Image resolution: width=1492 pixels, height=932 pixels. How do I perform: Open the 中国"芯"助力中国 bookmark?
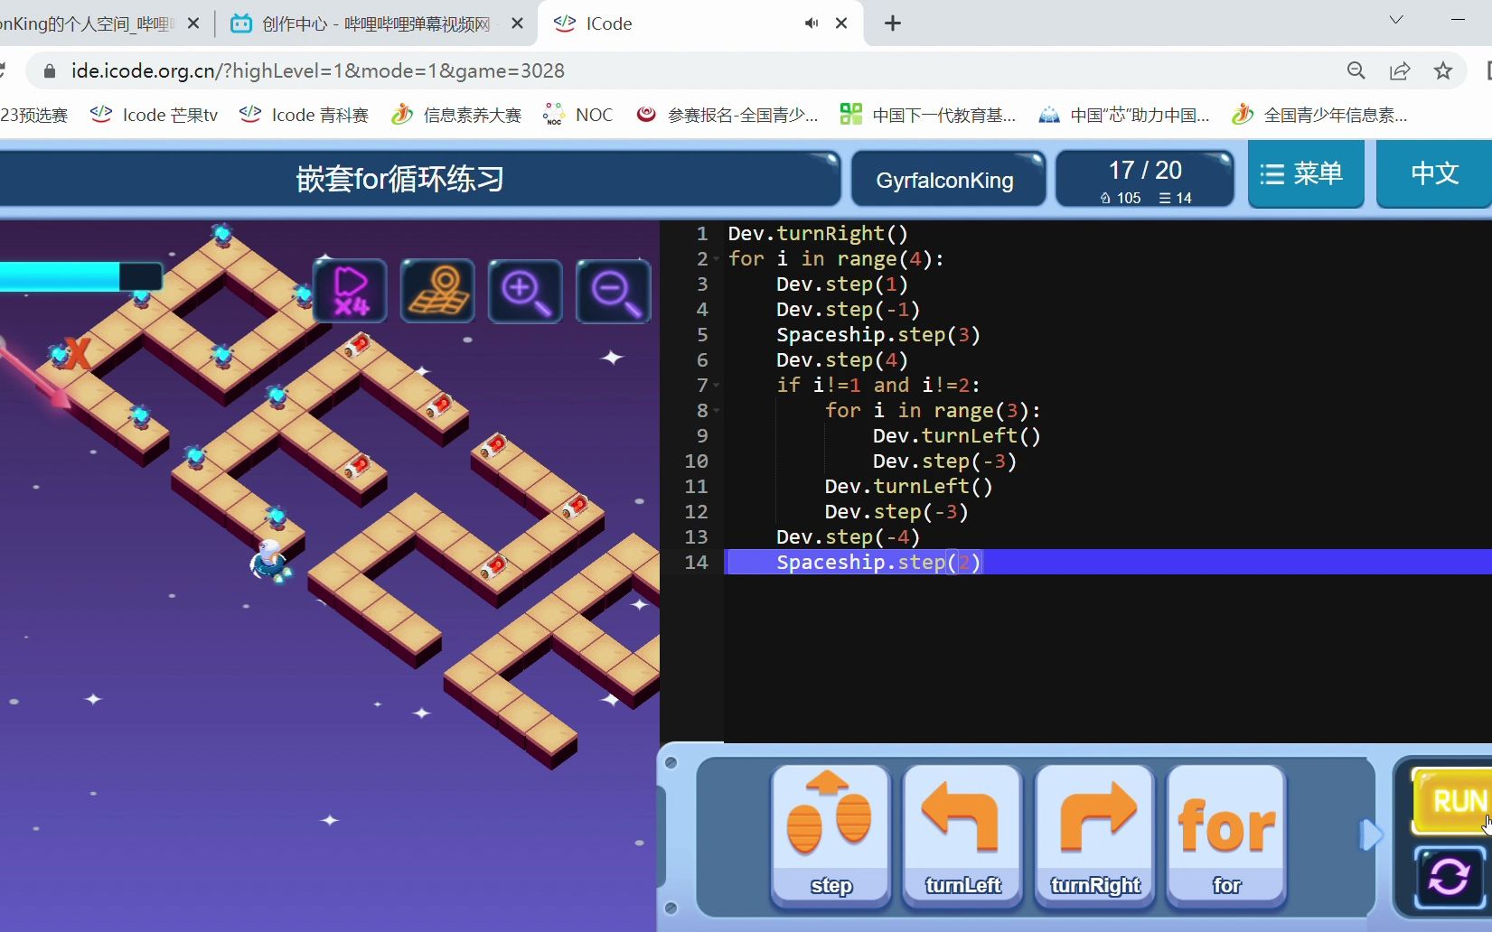coord(1124,115)
